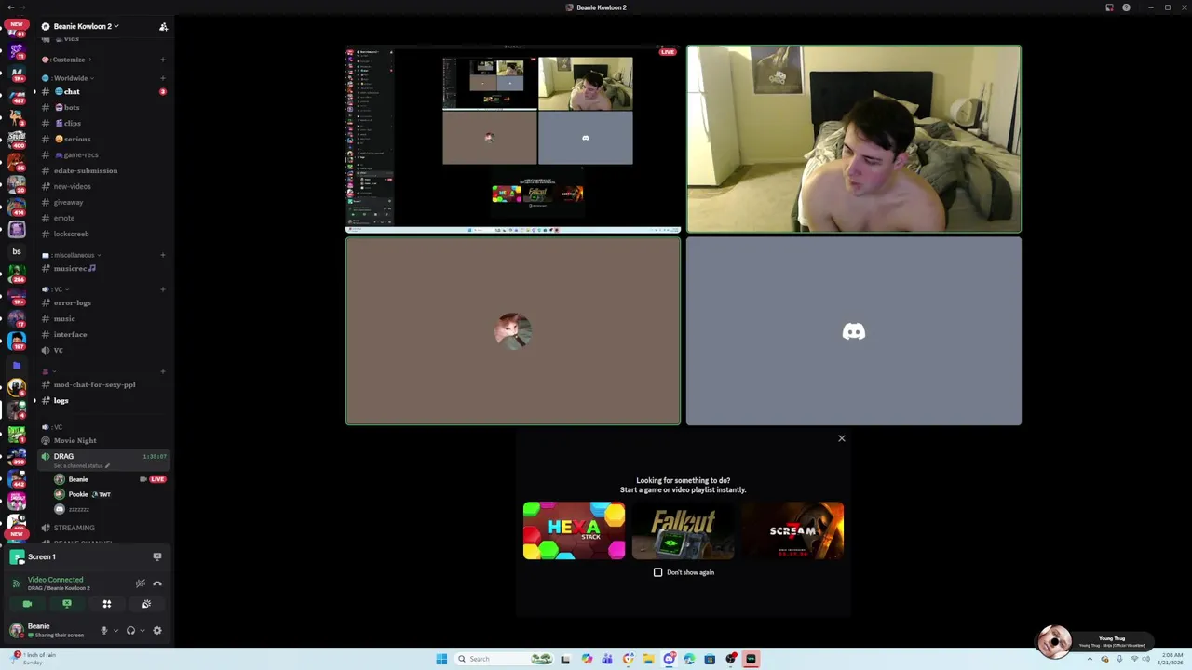The height and width of the screenshot is (670, 1192).
Task: Invite people using the icon beside the server name
Action: 163,26
